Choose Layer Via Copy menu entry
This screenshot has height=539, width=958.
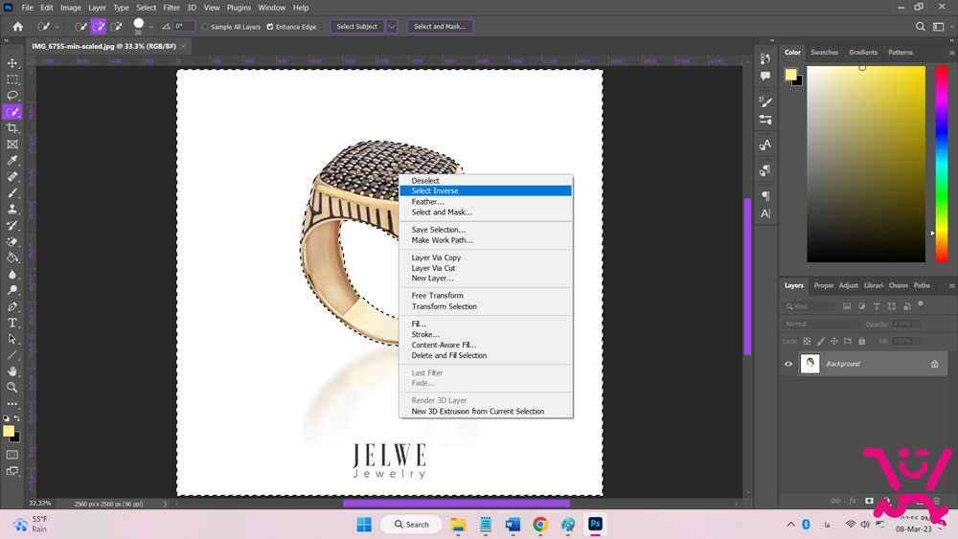pyautogui.click(x=485, y=258)
